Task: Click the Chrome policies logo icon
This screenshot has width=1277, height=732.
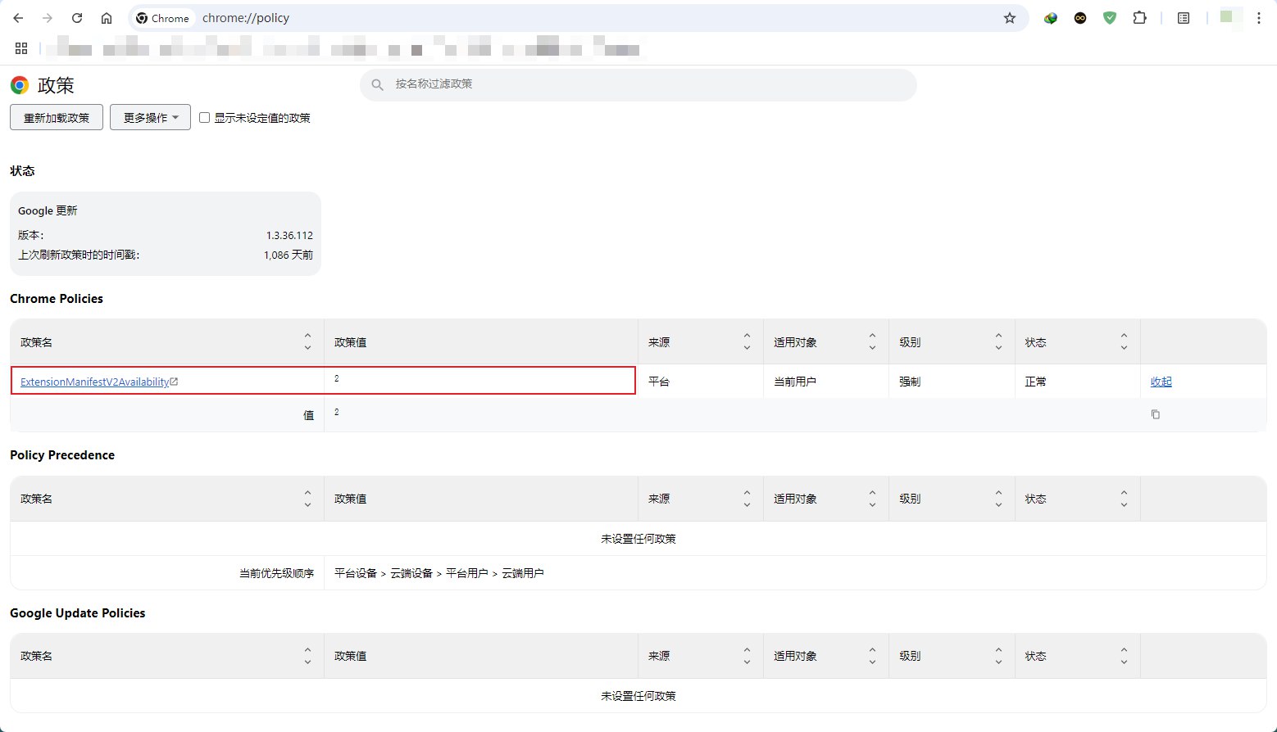Action: (x=18, y=84)
